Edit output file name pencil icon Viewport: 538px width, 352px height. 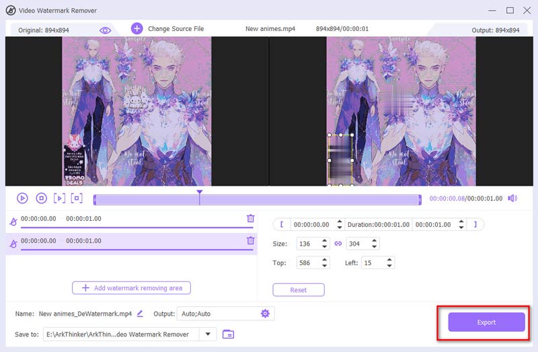tap(140, 313)
